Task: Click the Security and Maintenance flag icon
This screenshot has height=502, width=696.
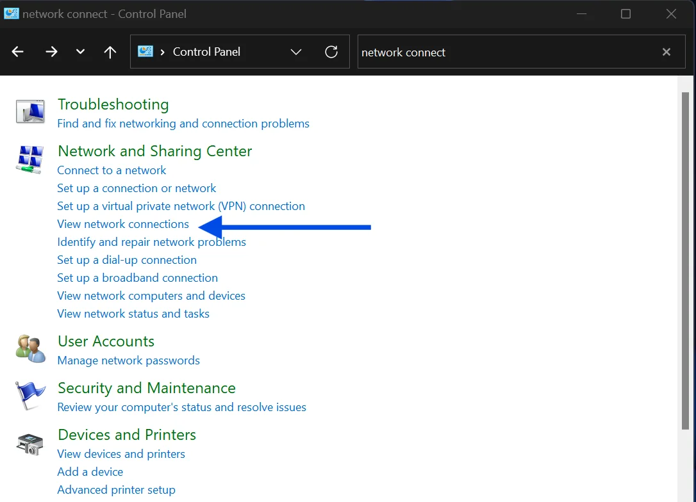Action: point(30,396)
